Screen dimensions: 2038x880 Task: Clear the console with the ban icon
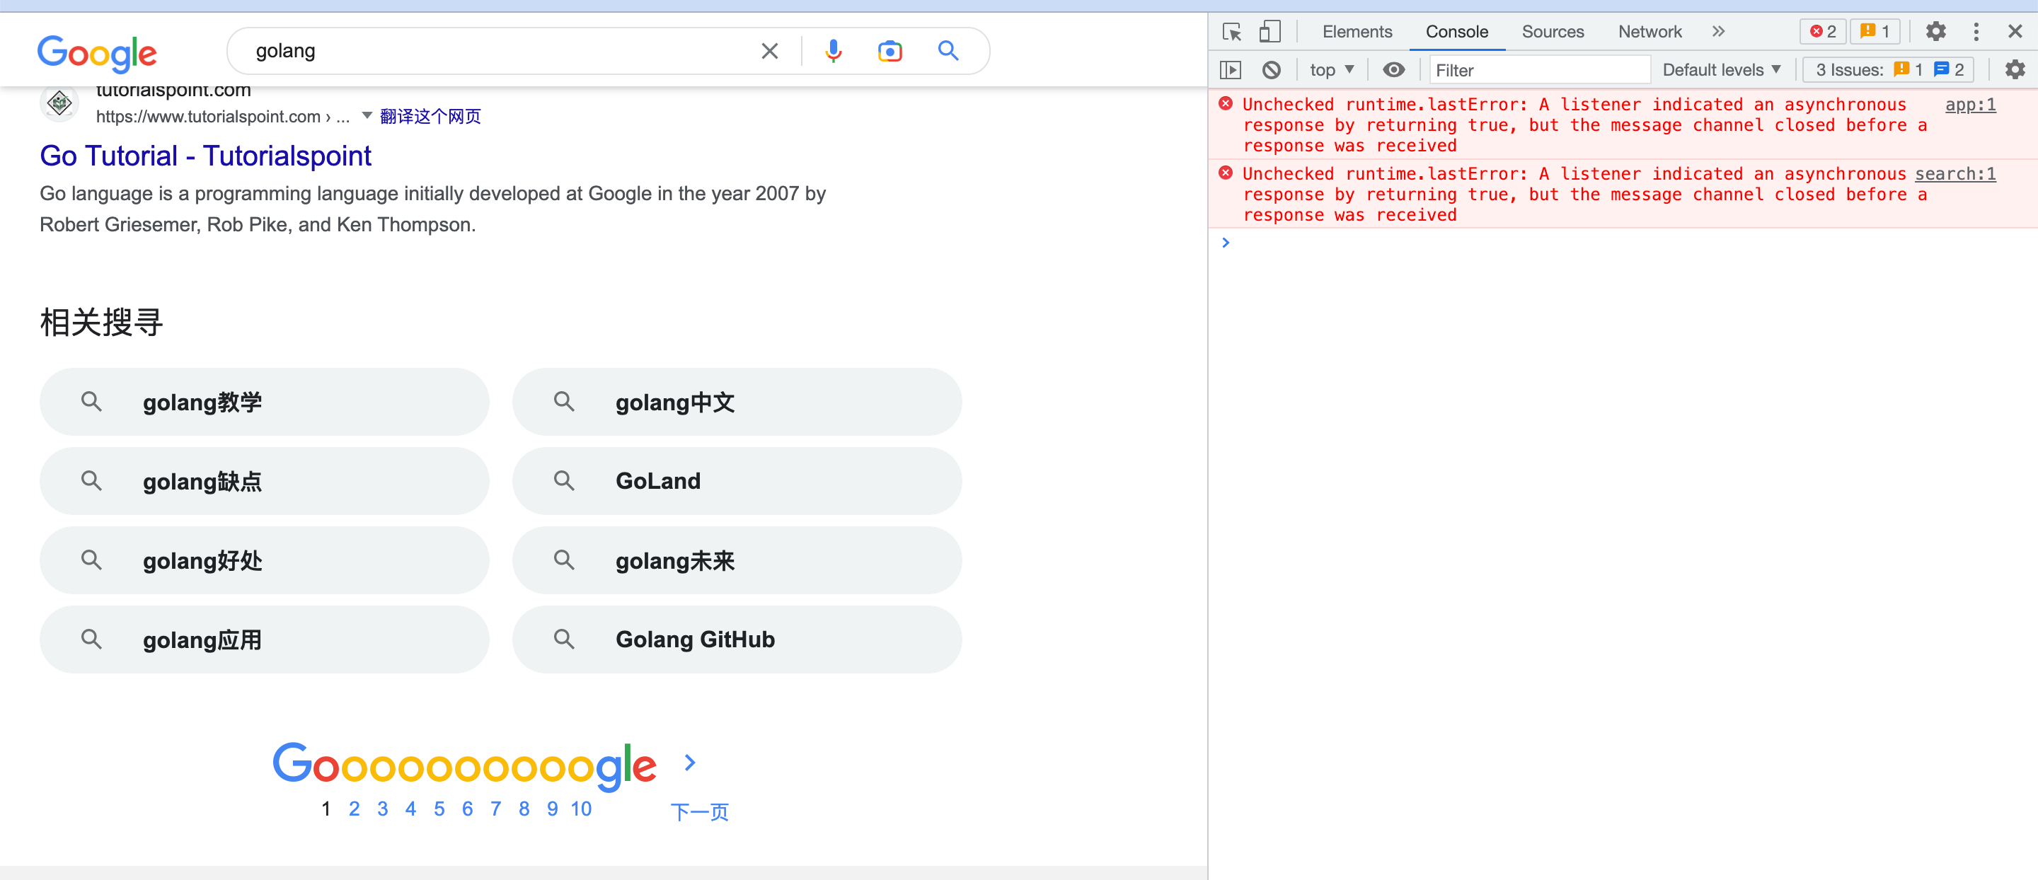pyautogui.click(x=1272, y=69)
